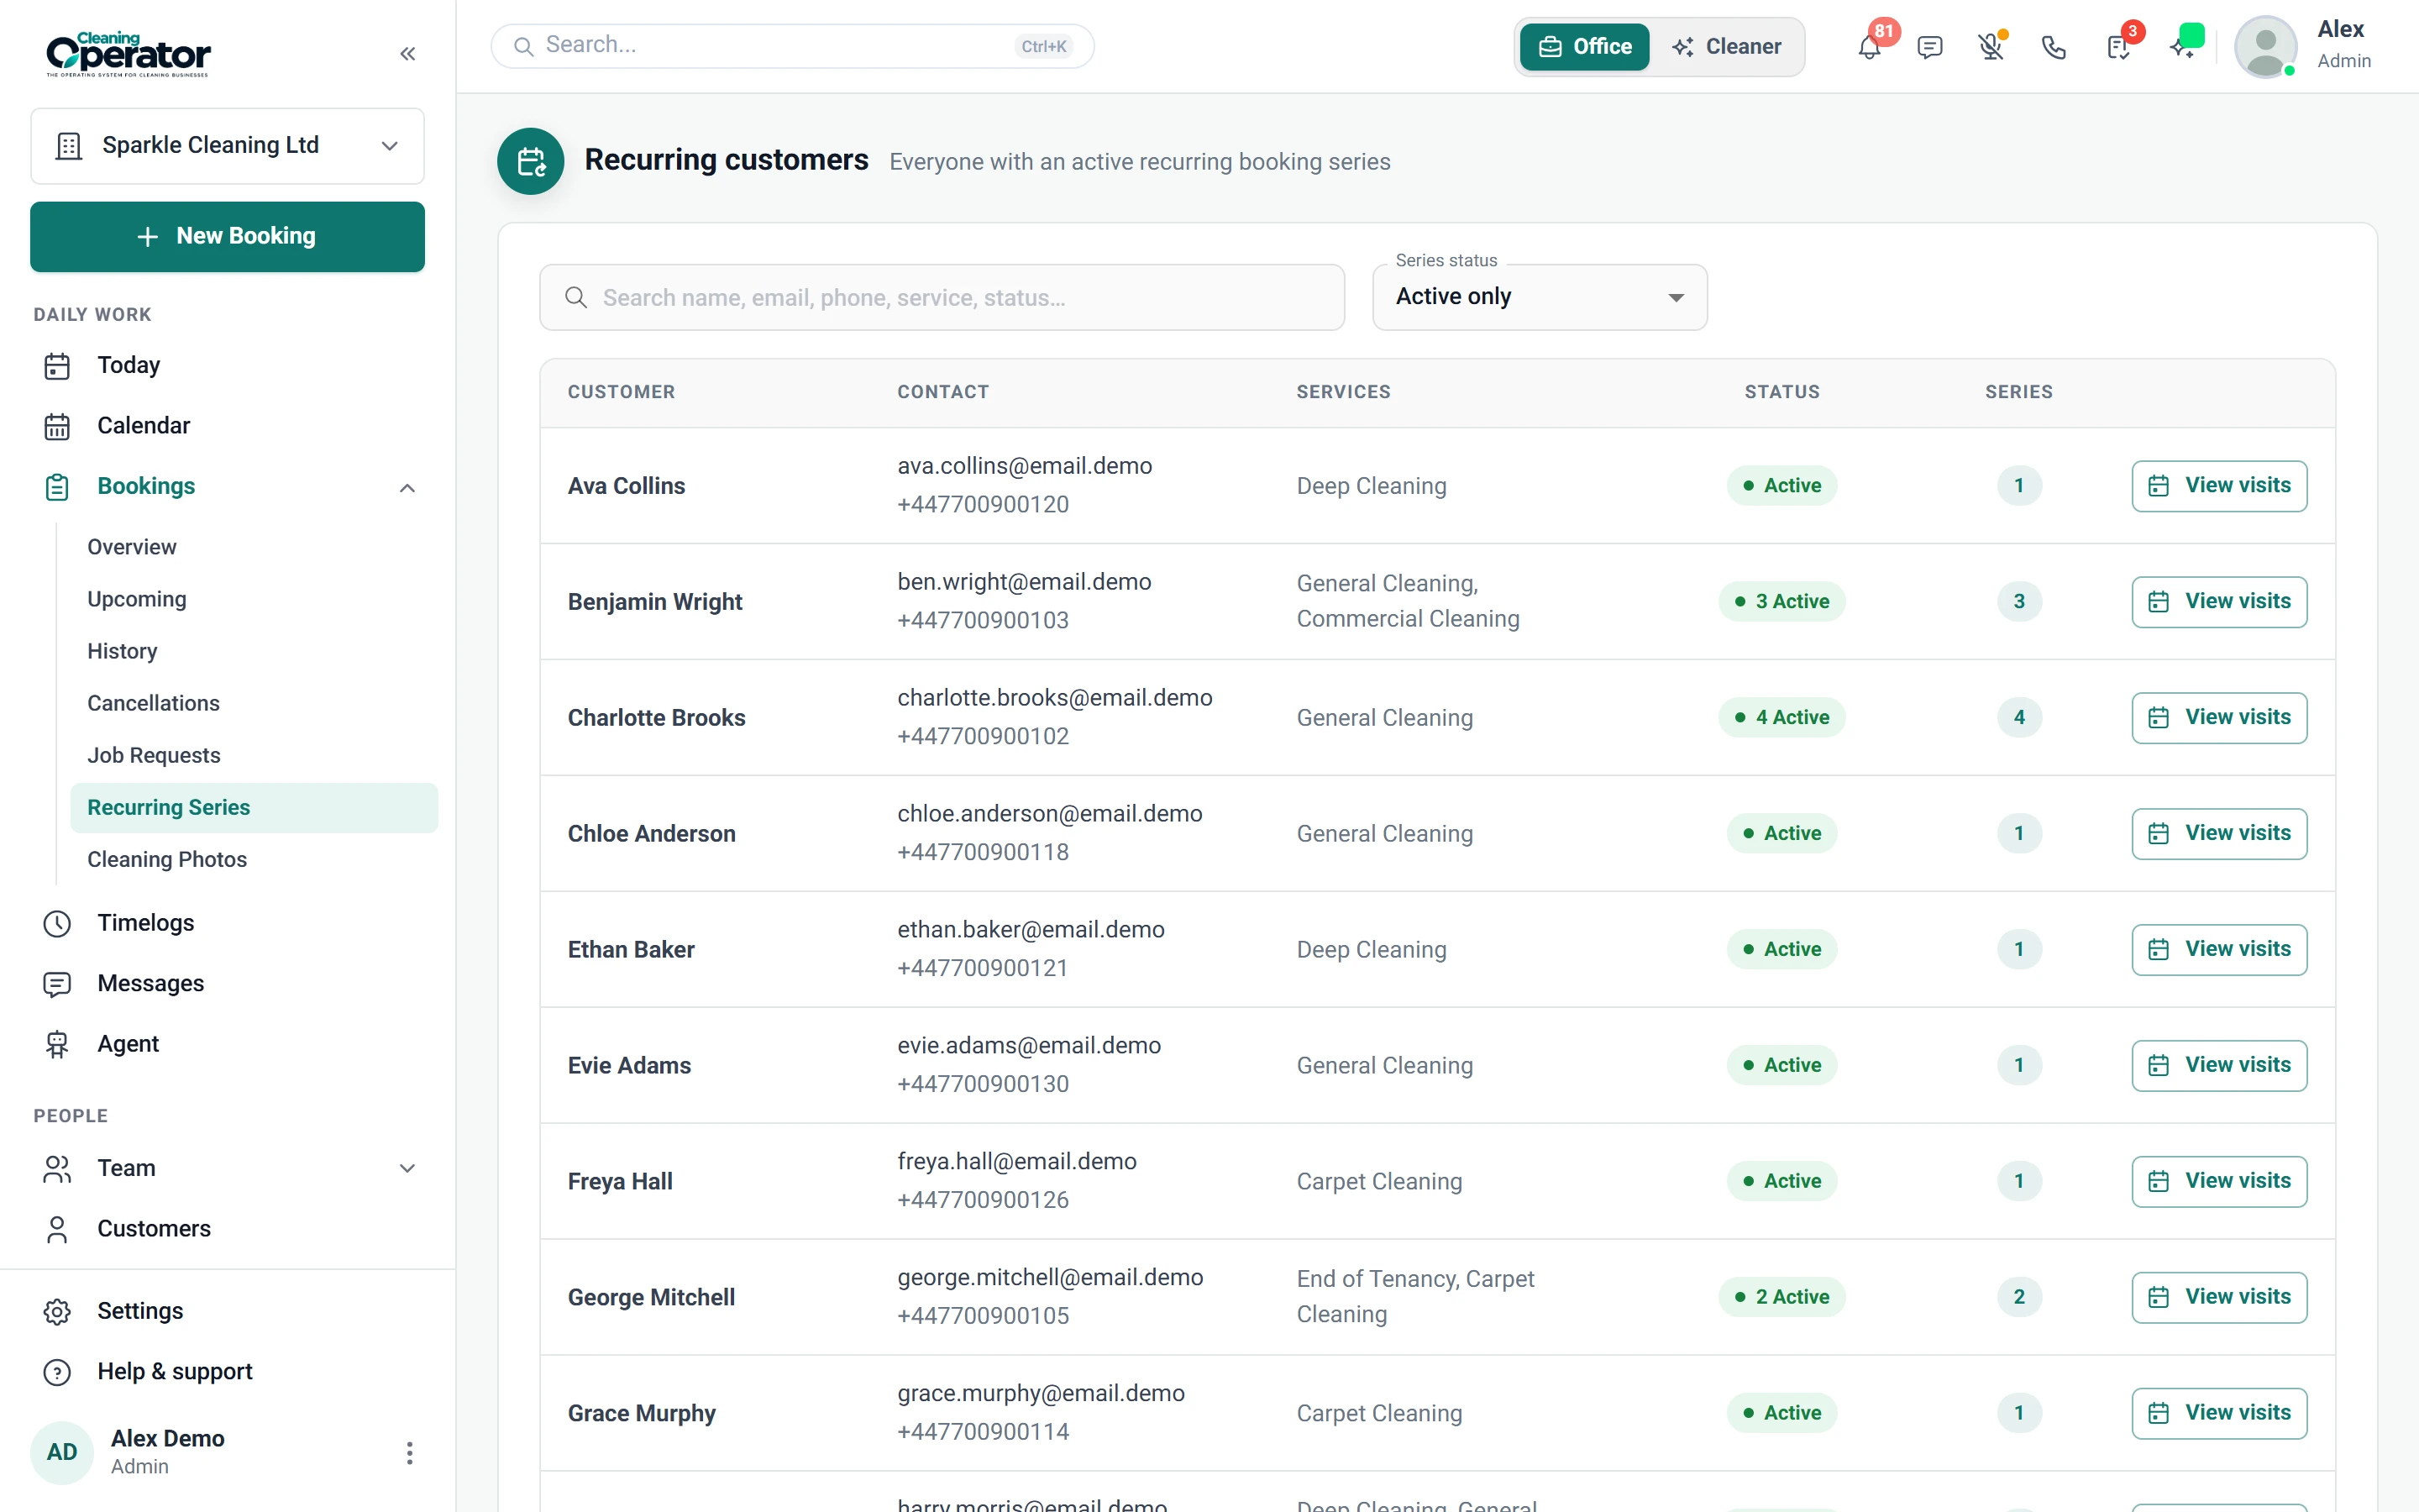Focus the global Search field
Screen dimensions: 2419x1512
pyautogui.click(x=792, y=46)
